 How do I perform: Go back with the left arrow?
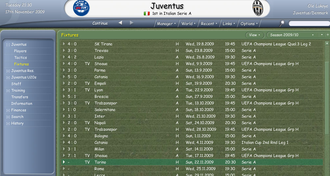(120, 23)
